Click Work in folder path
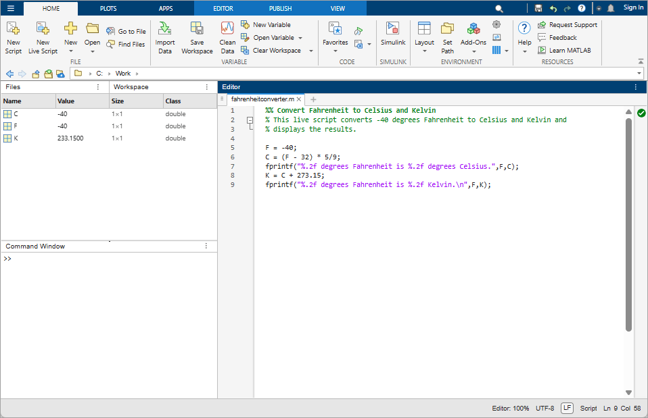 click(122, 74)
